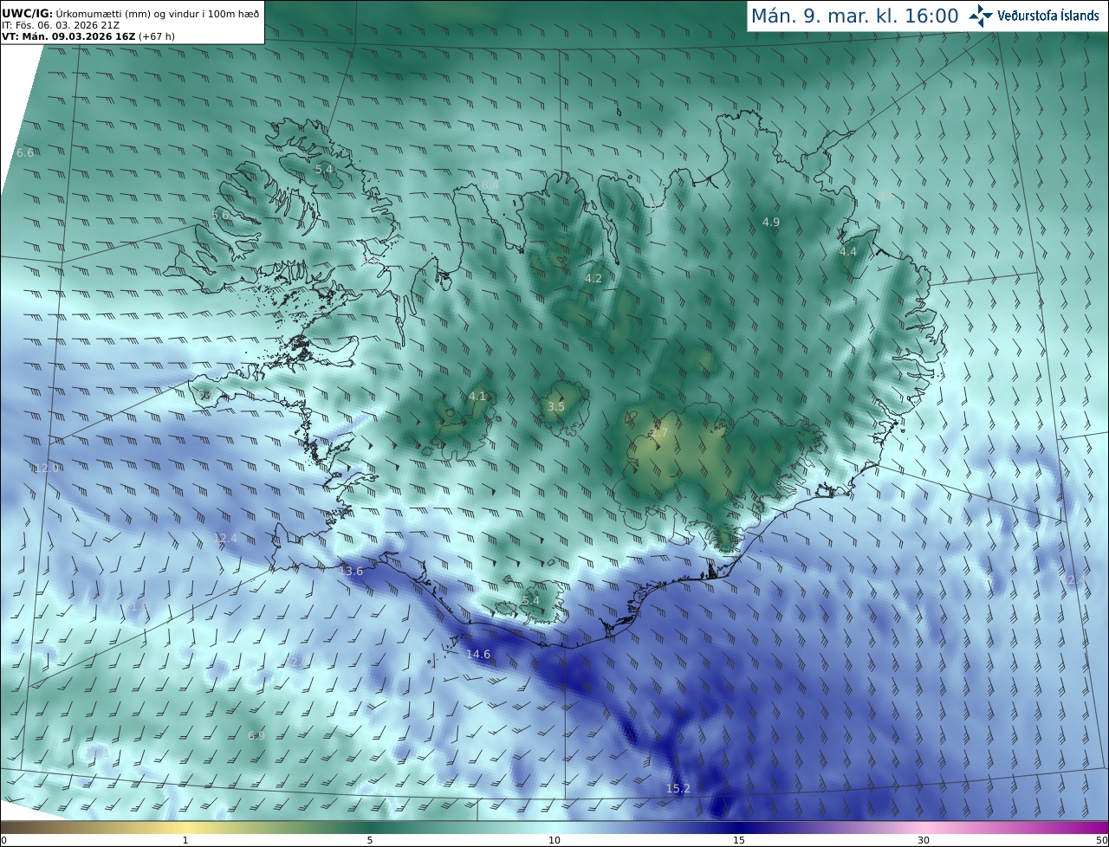The image size is (1109, 847).
Task: Click the 'VT: Mán. 09.03.2026 16Z (+67 h)' line
Action: pyautogui.click(x=88, y=36)
